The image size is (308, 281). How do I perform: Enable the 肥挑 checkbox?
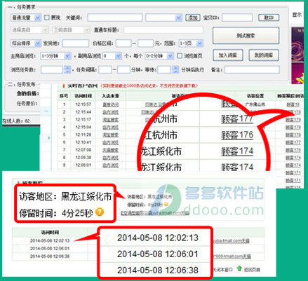tap(47, 18)
